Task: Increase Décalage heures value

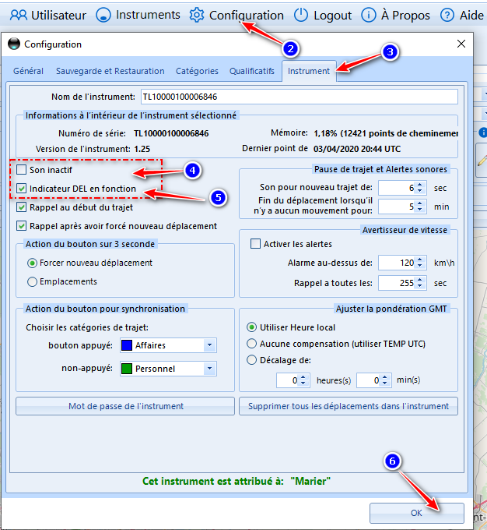Action: (303, 377)
